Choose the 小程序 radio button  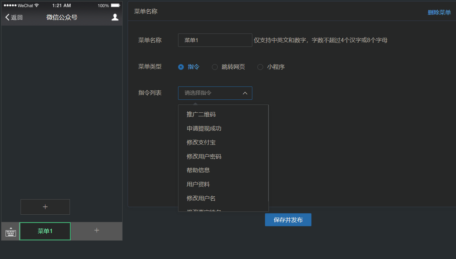coord(260,67)
